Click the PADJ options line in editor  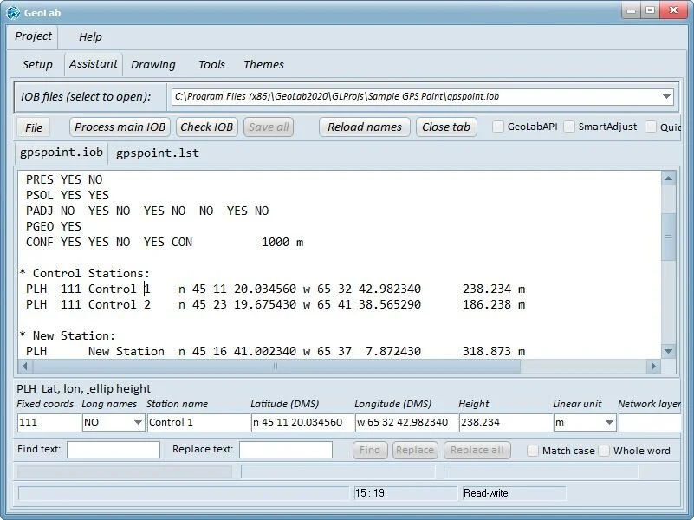point(147,211)
